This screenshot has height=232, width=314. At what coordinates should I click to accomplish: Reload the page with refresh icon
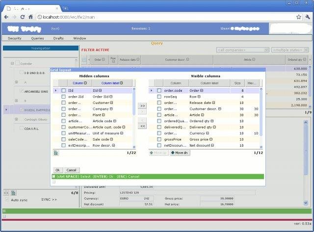coord(23,17)
